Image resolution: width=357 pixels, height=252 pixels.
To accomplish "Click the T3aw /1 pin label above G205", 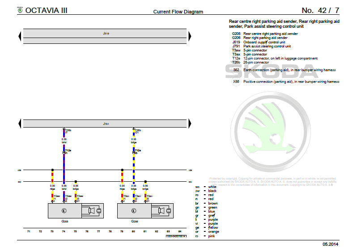I will coord(56,197).
